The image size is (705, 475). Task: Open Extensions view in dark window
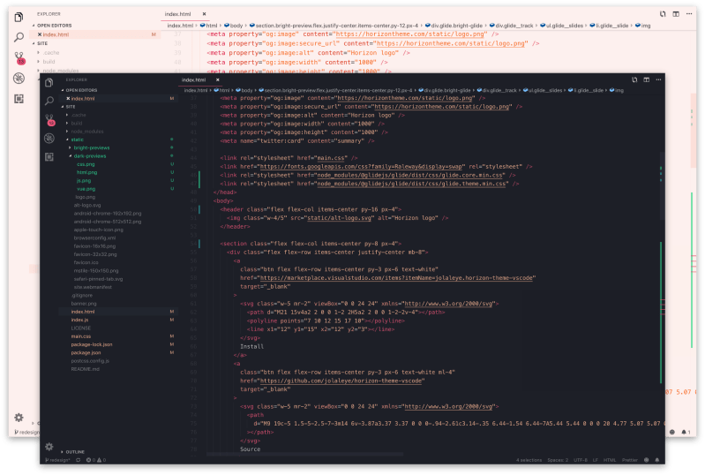(49, 156)
